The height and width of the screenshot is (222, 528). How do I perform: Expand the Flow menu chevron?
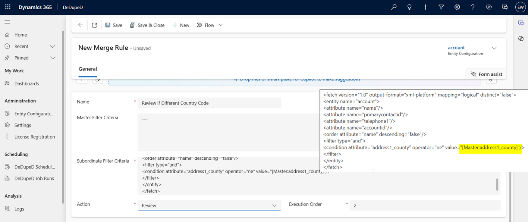[x=221, y=25]
